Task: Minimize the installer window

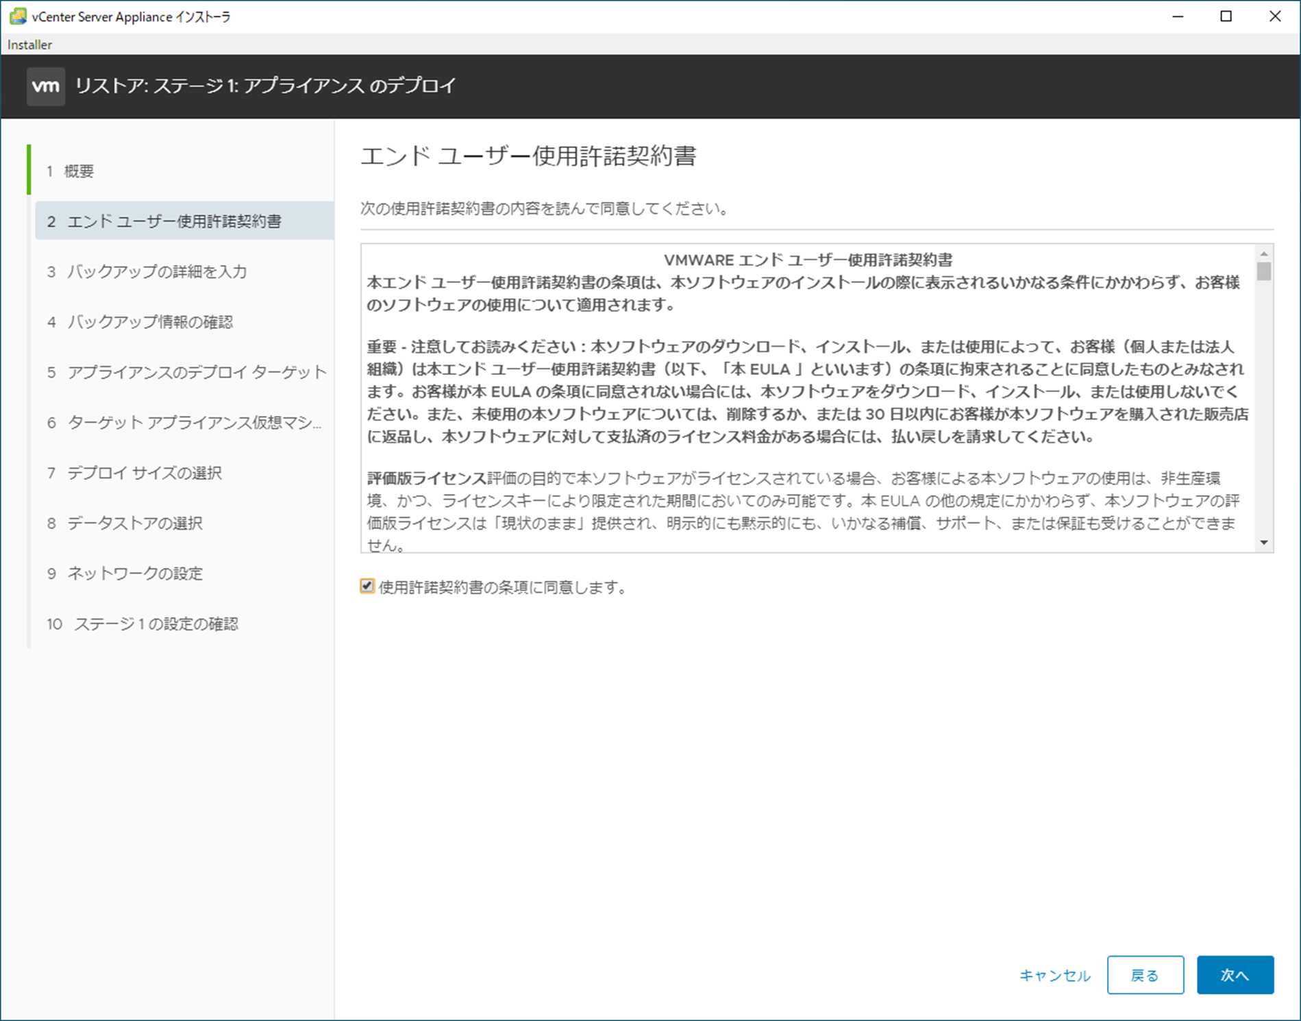Action: click(x=1178, y=16)
